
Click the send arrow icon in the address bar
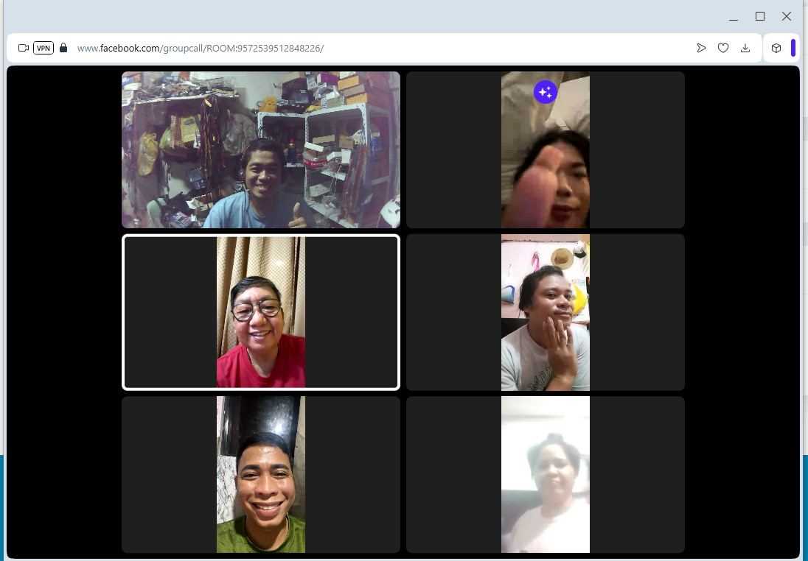[701, 48]
